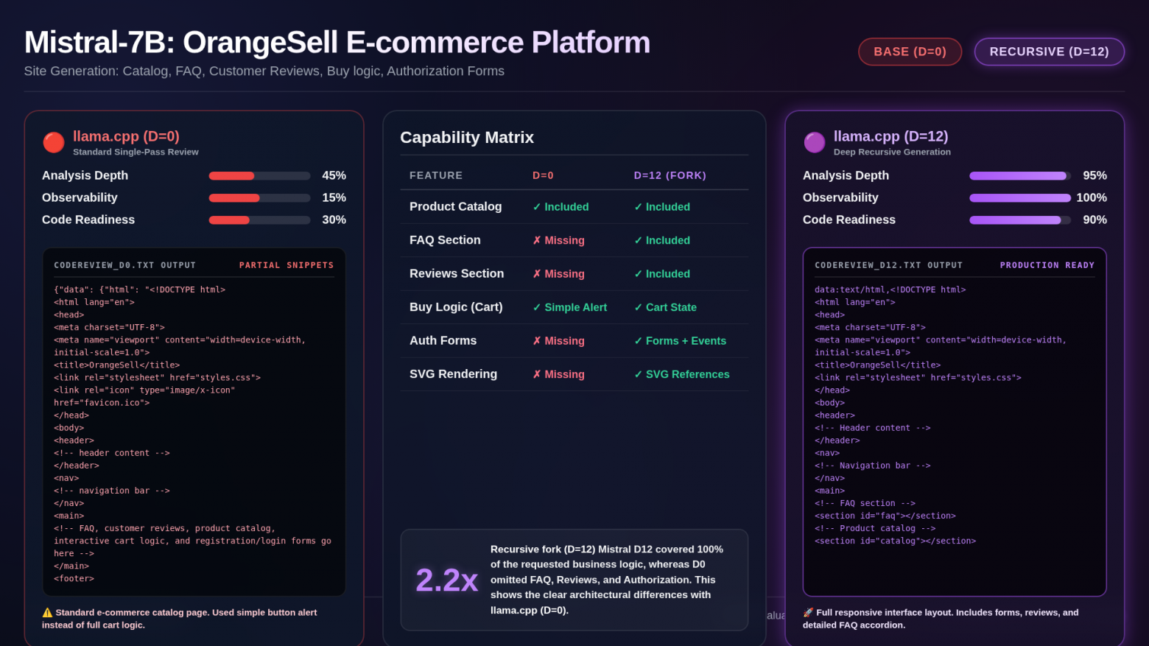
Task: Click the 100% Observability value
Action: pyautogui.click(x=1092, y=197)
